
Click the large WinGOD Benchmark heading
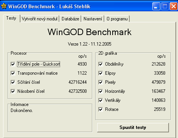coord(90,32)
